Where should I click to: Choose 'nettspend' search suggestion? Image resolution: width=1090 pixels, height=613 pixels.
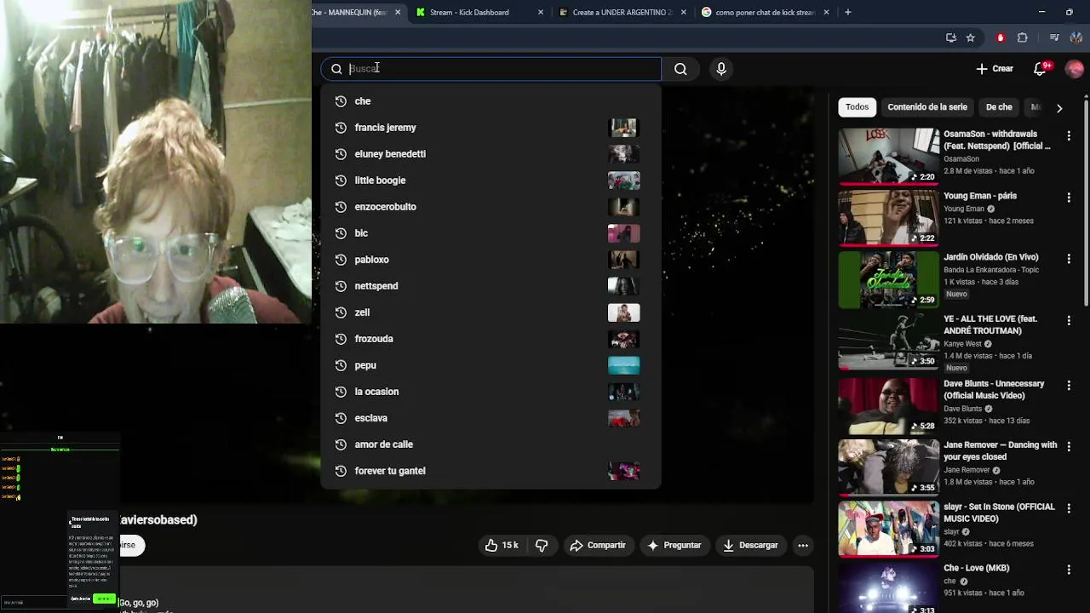(490, 286)
